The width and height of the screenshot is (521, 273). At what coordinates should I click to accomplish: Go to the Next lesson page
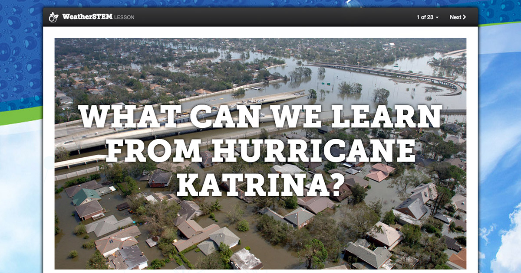tap(458, 17)
